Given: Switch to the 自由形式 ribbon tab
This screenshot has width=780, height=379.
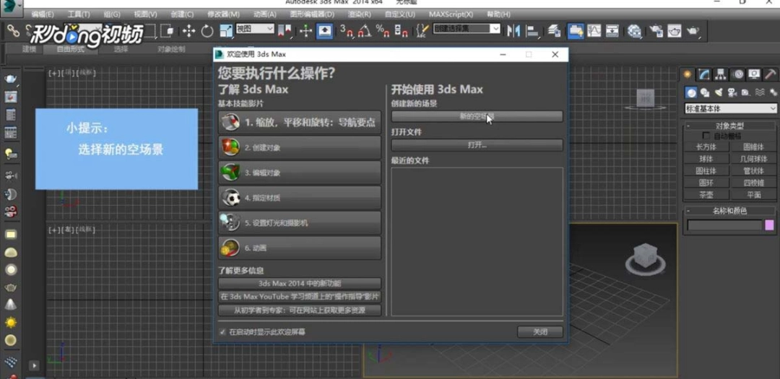Looking at the screenshot, I should click(x=70, y=49).
